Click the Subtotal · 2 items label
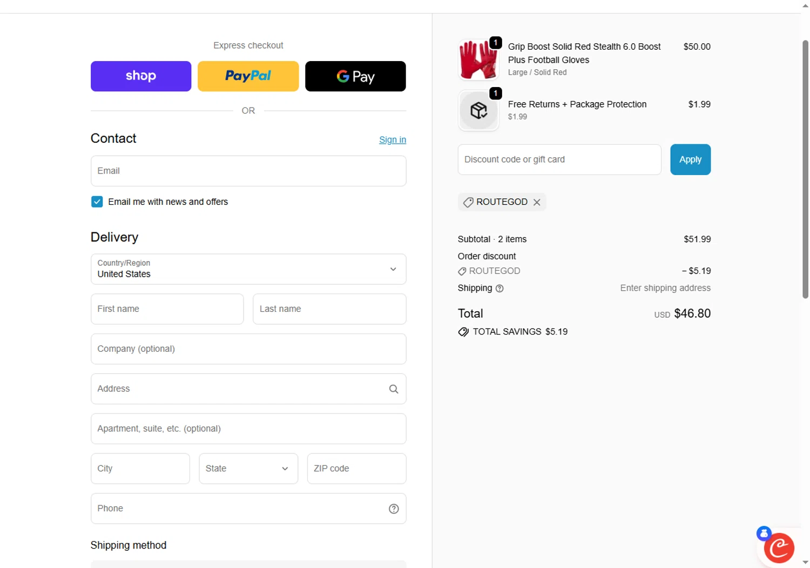 point(492,239)
